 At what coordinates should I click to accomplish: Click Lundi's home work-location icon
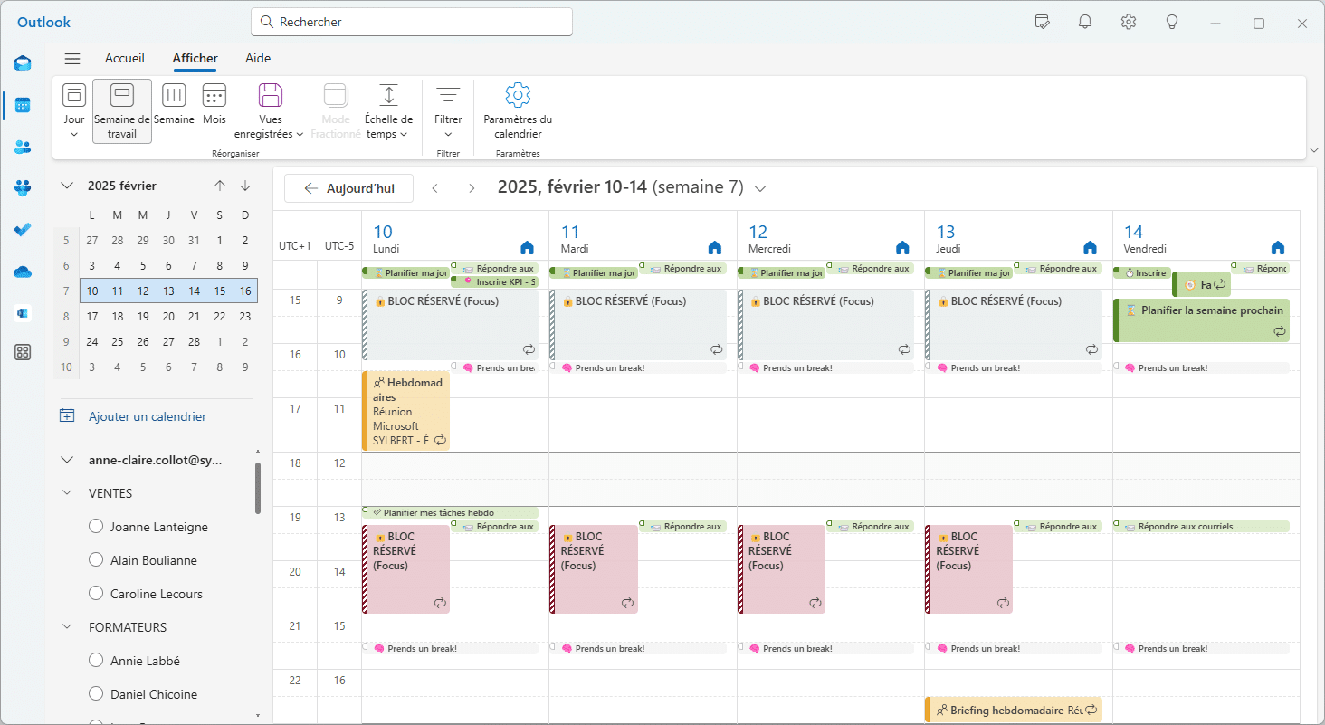point(527,248)
